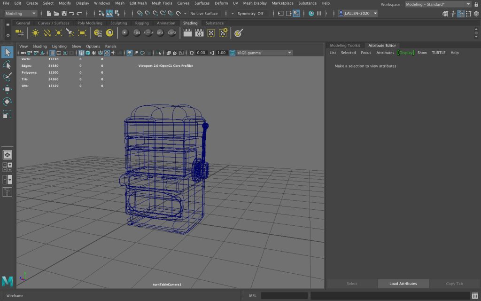Switch to the Modeling Toolkit tab
The image size is (481, 301).
tap(345, 46)
